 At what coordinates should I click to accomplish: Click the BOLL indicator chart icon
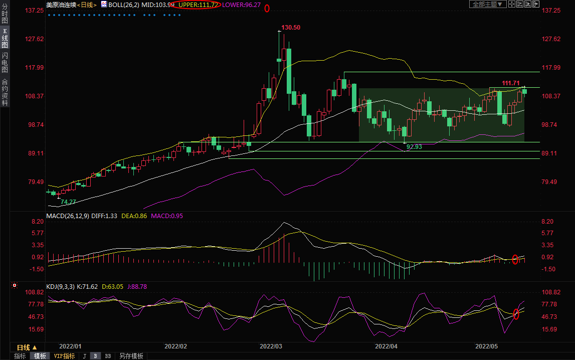click(x=104, y=5)
